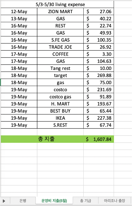Select the costco gas cell

(x=60, y=97)
